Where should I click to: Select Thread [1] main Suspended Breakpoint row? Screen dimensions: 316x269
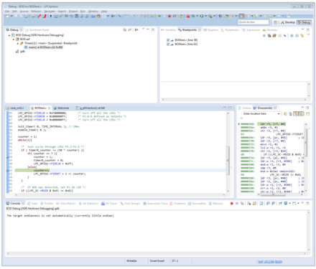49,43
